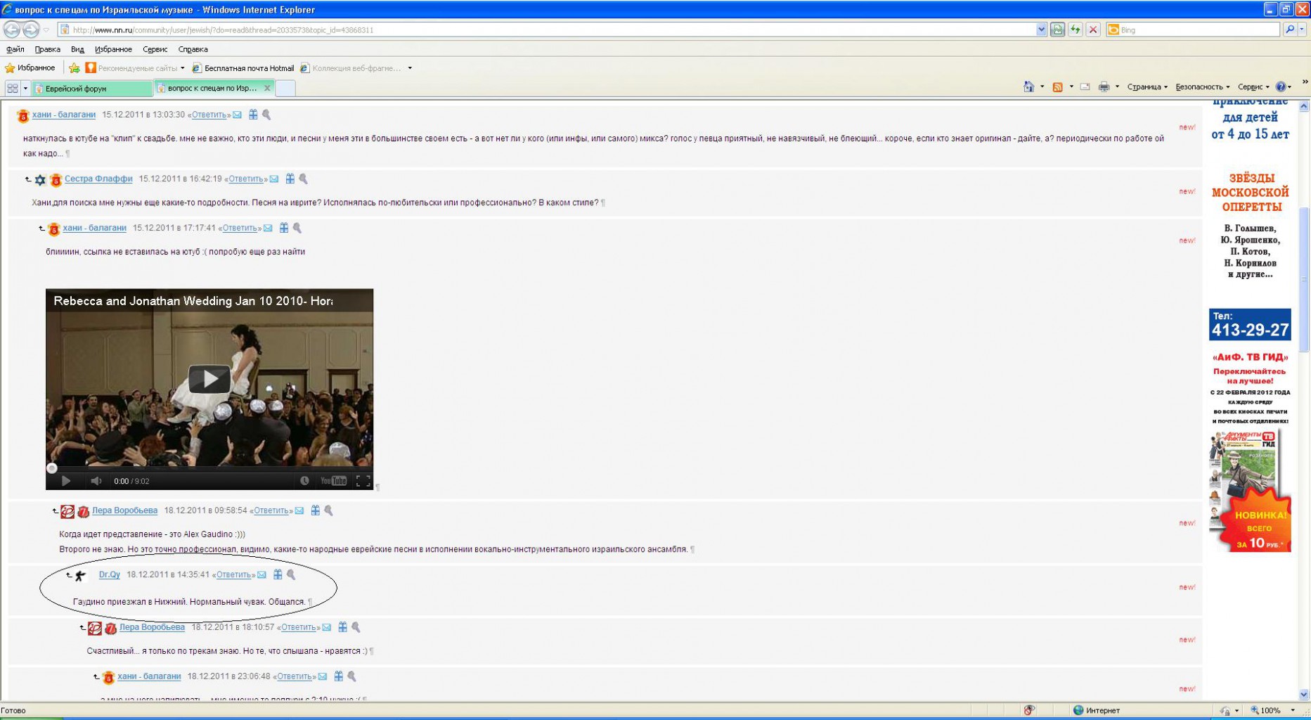1311x720 pixels.
Task: Open a new blank tab
Action: coord(285,88)
